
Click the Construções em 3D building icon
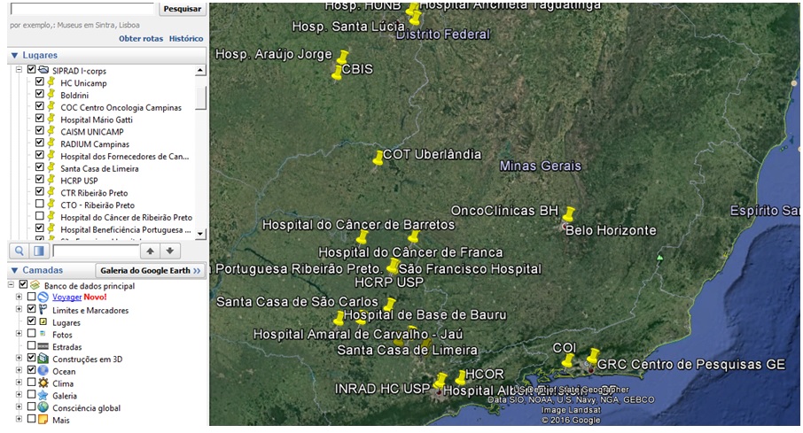(43, 359)
